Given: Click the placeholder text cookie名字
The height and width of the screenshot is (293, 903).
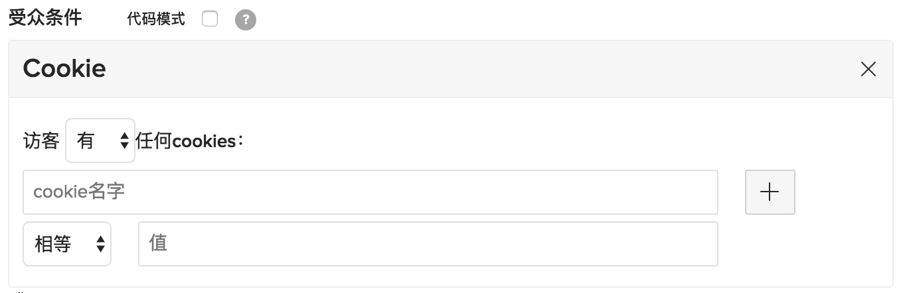Looking at the screenshot, I should tap(79, 192).
